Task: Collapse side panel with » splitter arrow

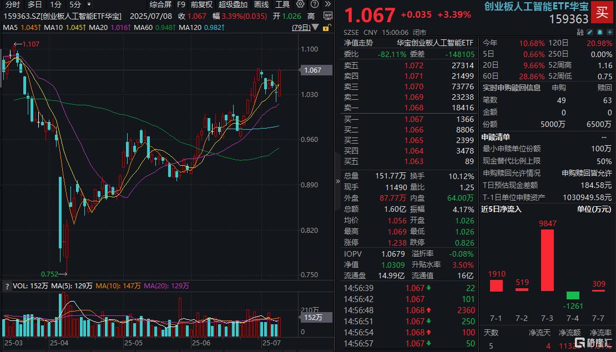Action: point(337,181)
